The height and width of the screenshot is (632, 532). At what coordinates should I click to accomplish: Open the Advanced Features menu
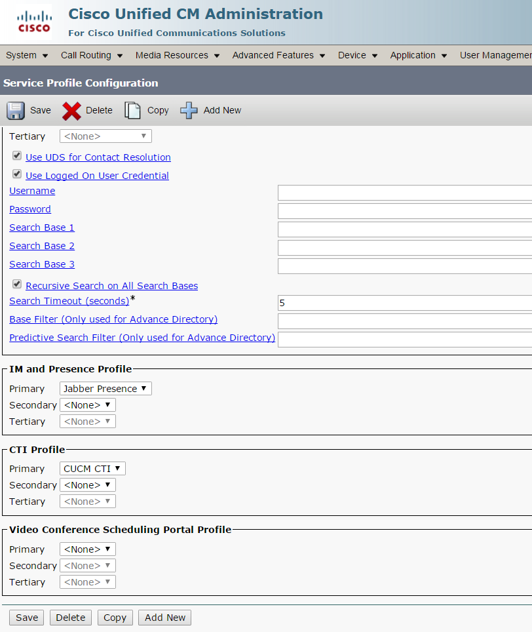point(278,55)
